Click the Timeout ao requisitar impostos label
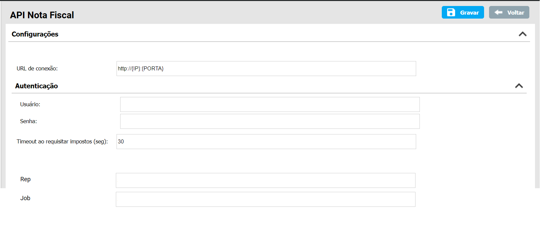 point(62,142)
